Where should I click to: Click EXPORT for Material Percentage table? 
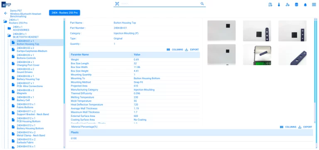pos(305,127)
